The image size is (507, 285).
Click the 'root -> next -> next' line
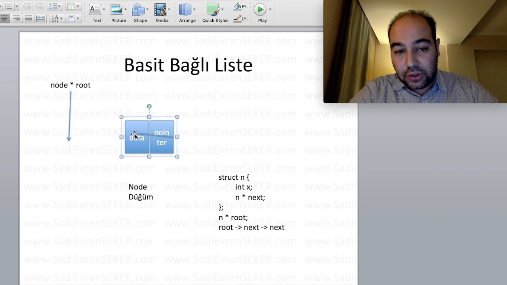(x=251, y=228)
